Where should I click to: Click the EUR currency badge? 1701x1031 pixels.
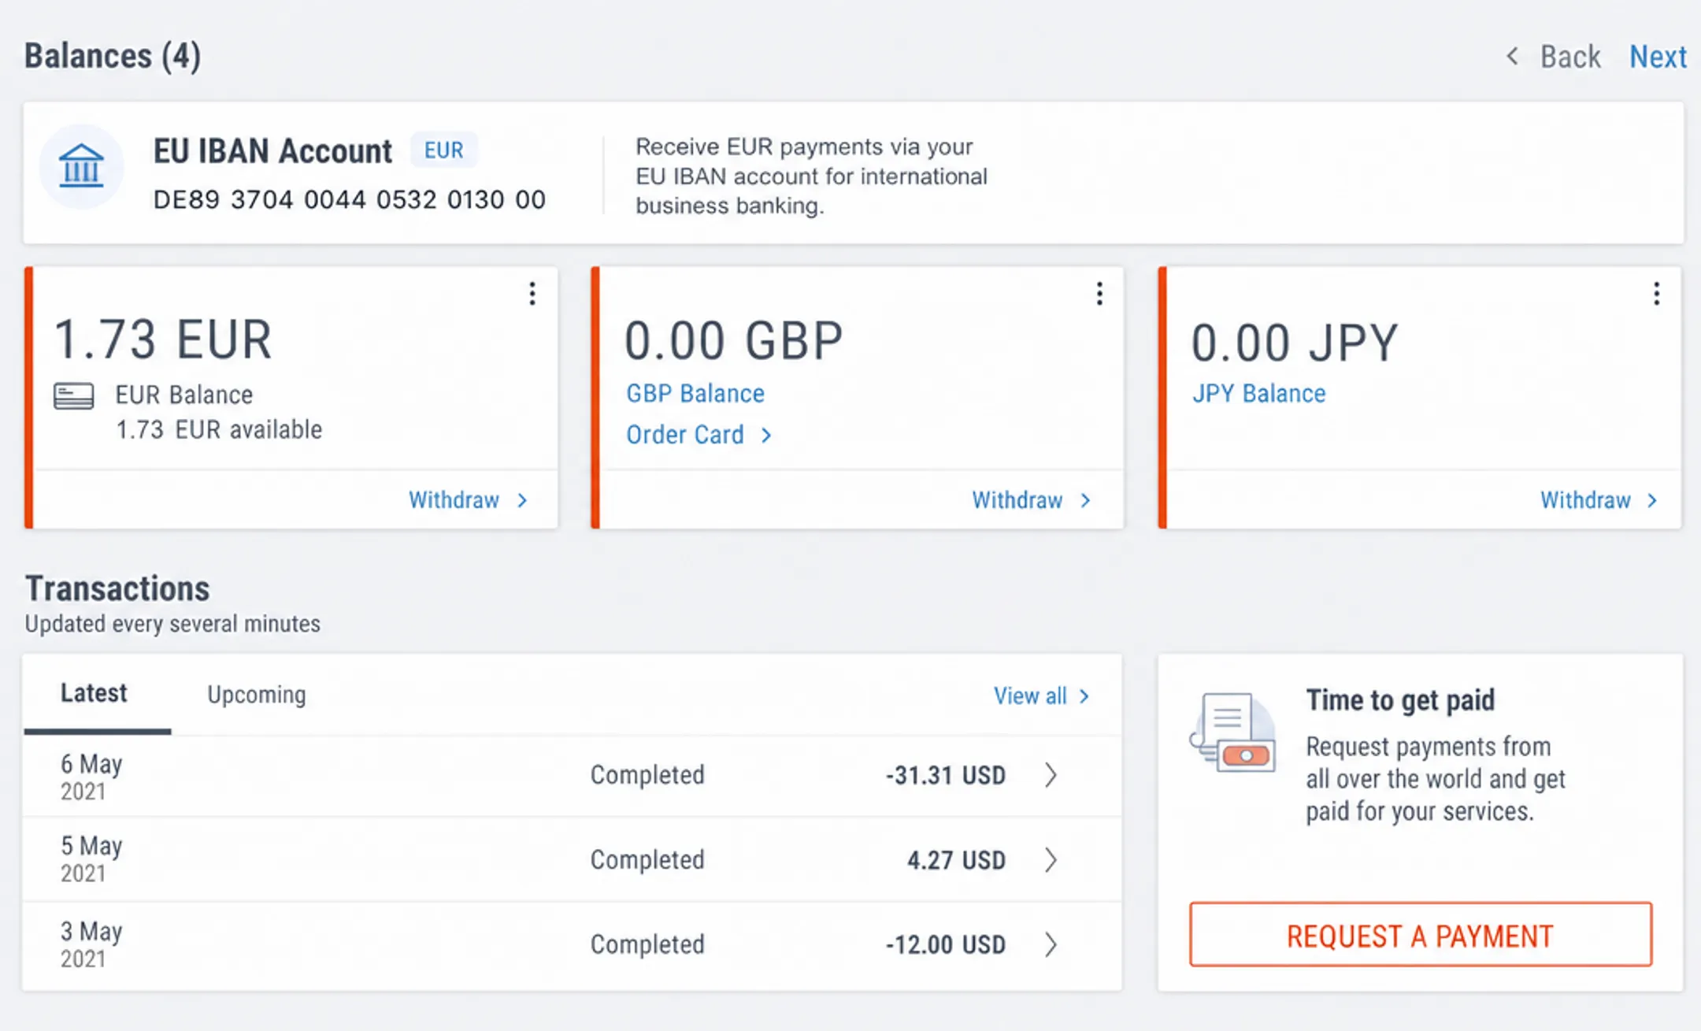(x=444, y=150)
